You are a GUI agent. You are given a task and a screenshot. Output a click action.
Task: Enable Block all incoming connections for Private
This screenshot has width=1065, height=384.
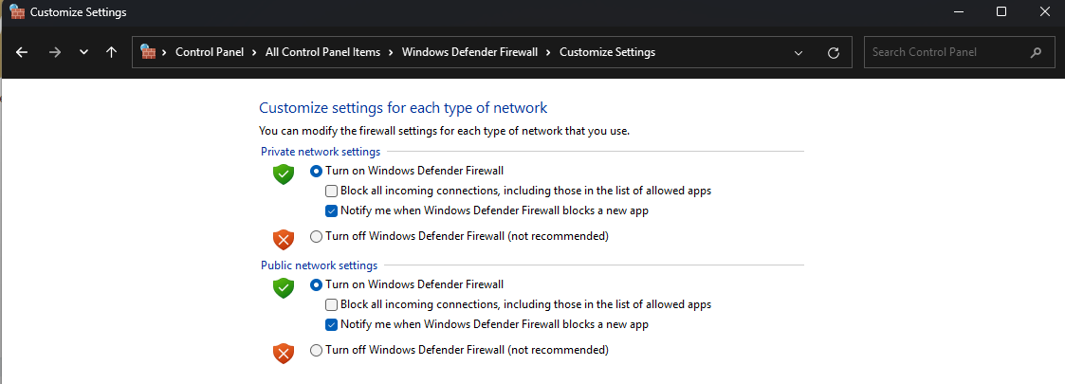(331, 191)
